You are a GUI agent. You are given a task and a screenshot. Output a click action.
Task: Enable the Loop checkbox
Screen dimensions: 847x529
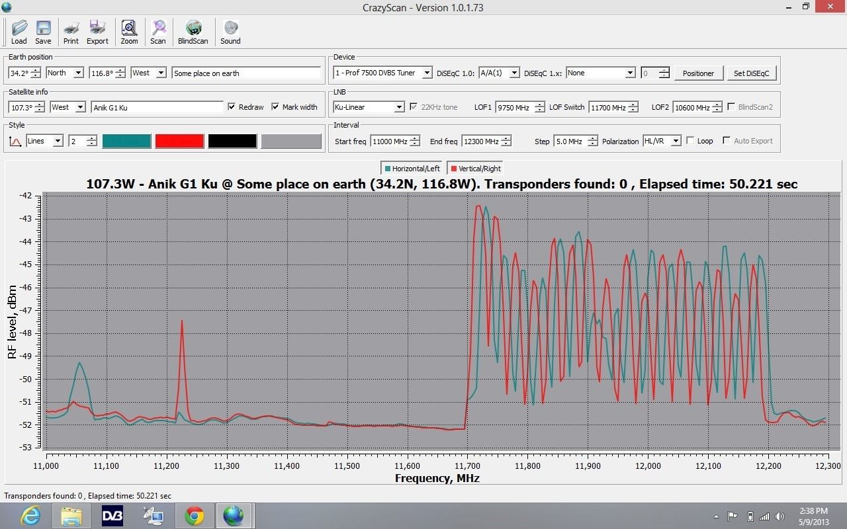(690, 141)
